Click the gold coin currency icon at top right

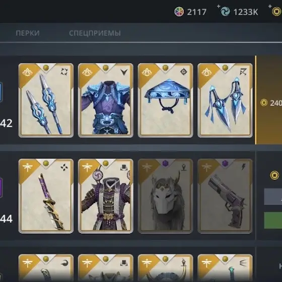(276, 12)
